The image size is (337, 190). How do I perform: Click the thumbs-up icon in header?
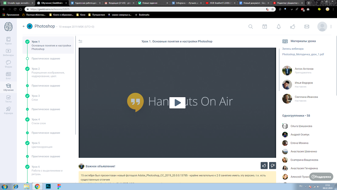point(293,26)
